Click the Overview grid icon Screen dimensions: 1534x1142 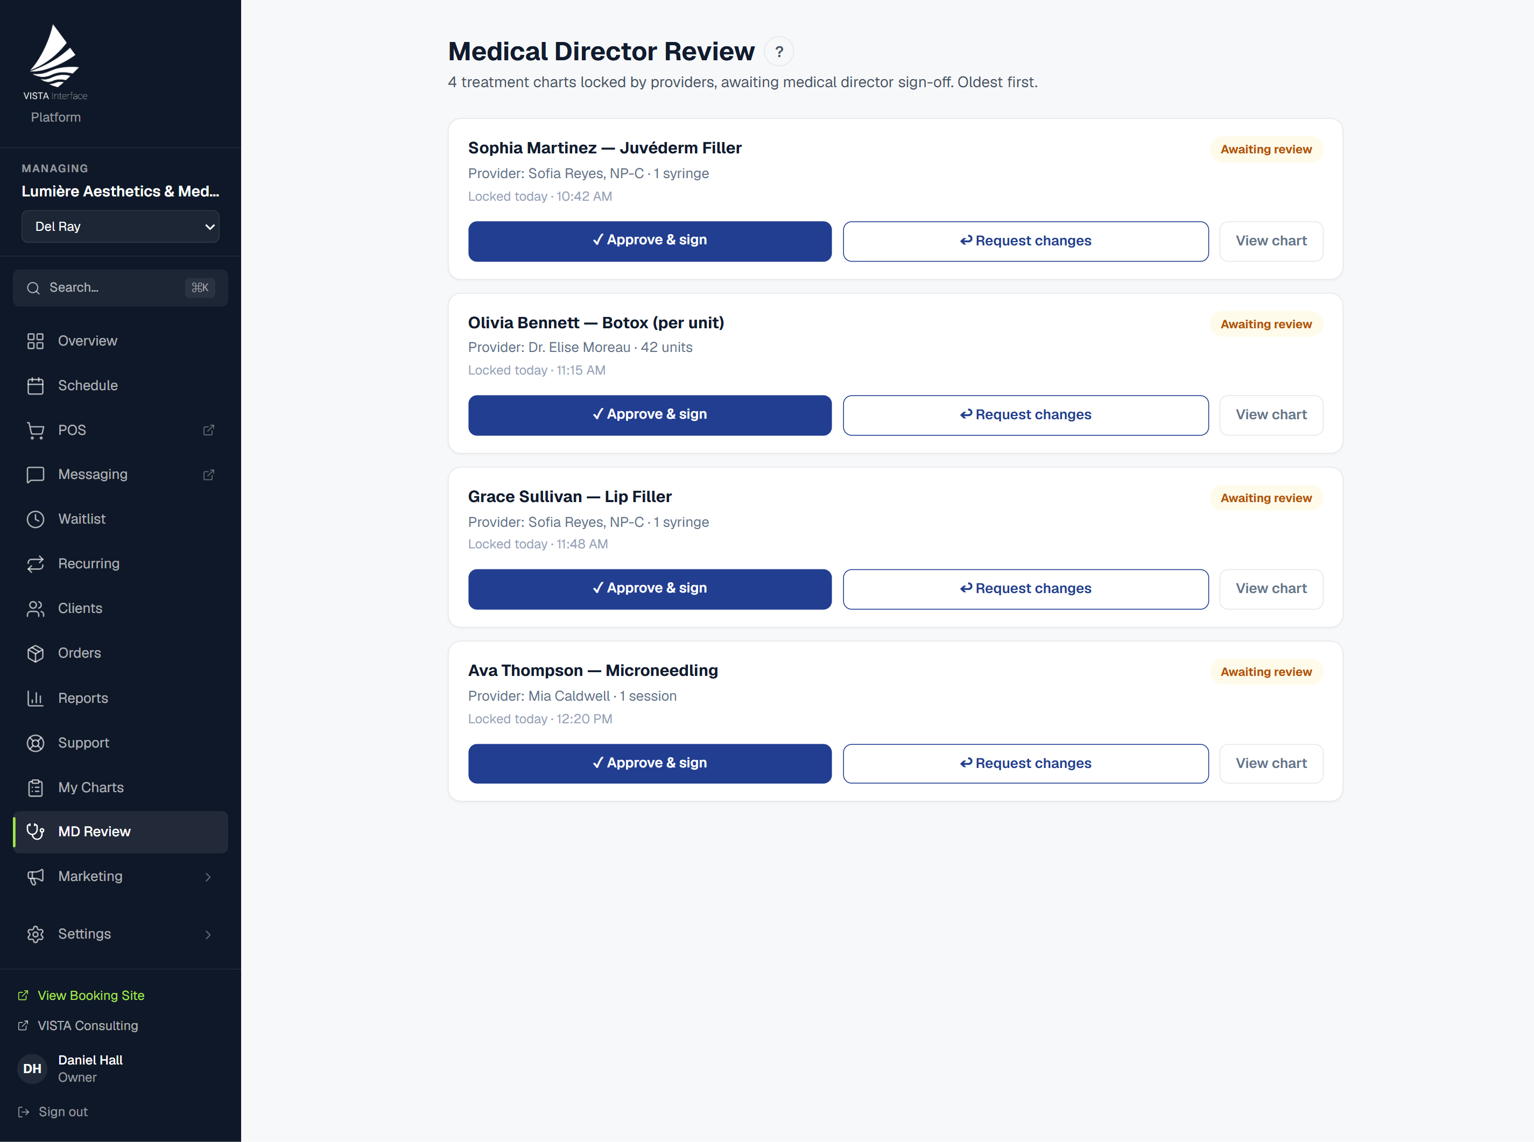pyautogui.click(x=36, y=341)
